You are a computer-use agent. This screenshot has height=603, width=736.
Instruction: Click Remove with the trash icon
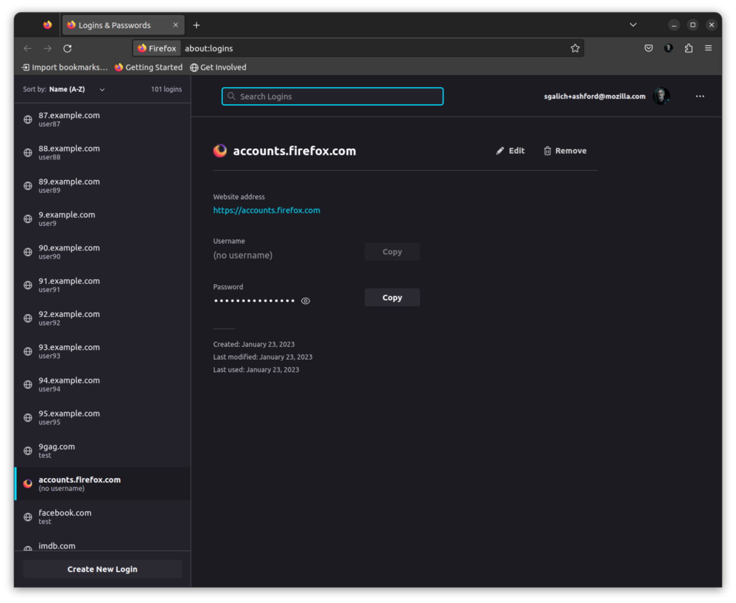(565, 151)
